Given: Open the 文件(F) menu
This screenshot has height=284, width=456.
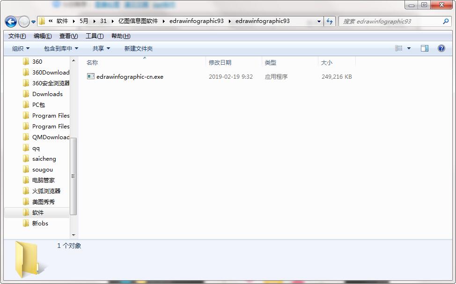Looking at the screenshot, I should coord(17,36).
